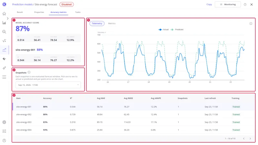Sort by the Snapshots column header
The width and height of the screenshot is (258, 145).
click(x=183, y=98)
